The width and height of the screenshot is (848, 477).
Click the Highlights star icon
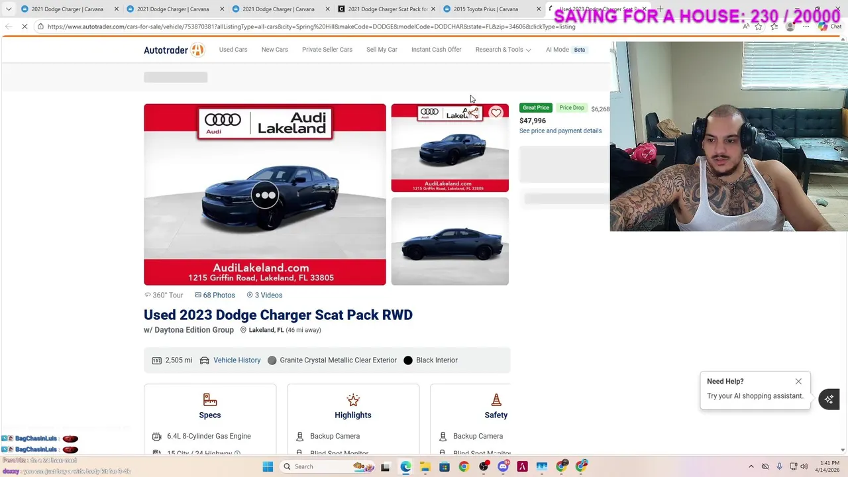pyautogui.click(x=353, y=399)
